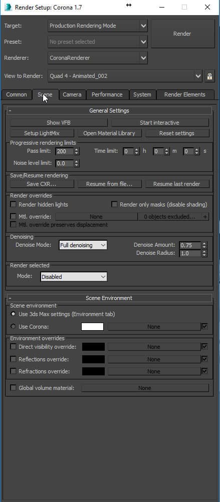The width and height of the screenshot is (220, 502).
Task: Toggle Direct visibility override map checkbox
Action: pos(204,347)
